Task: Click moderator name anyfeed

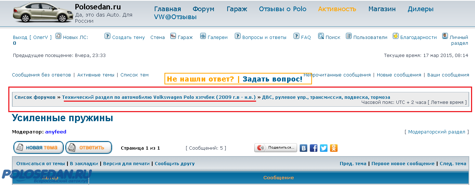Action: tap(56, 132)
